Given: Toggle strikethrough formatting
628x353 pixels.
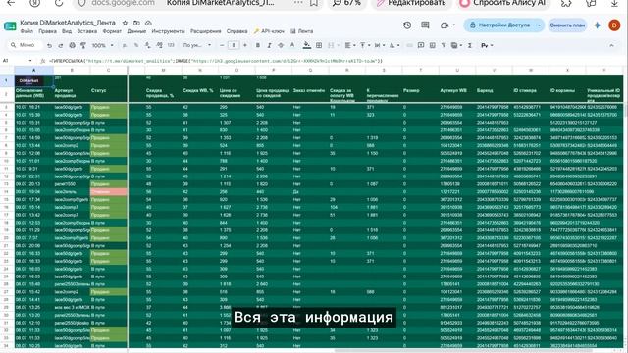Looking at the screenshot, I should 281,46.
